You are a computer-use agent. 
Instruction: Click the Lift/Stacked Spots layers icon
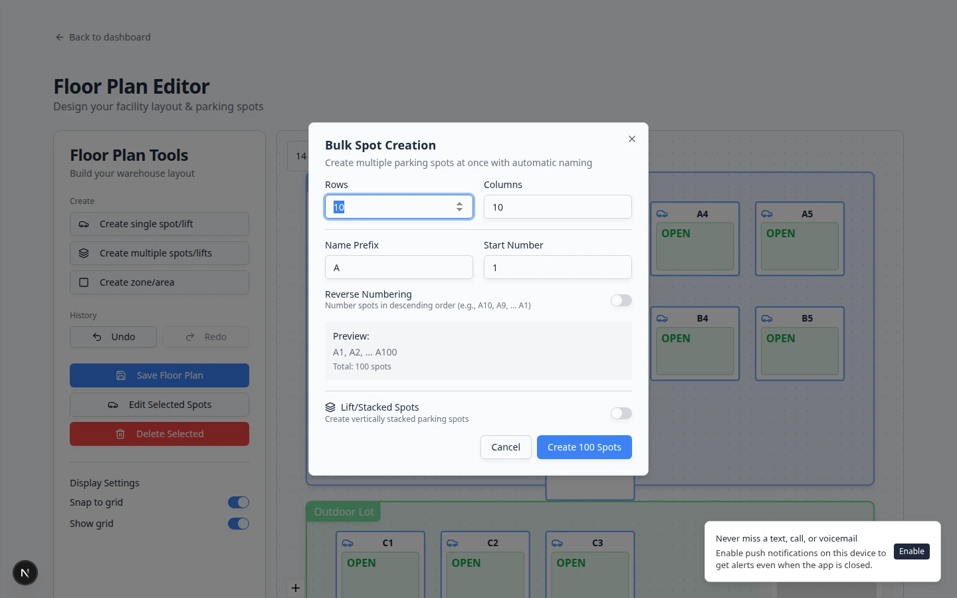coord(330,407)
